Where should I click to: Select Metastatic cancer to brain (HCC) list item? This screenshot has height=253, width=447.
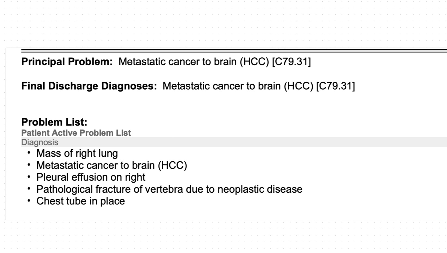tap(112, 165)
